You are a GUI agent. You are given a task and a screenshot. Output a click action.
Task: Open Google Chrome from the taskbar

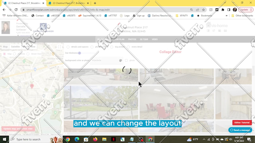(68, 139)
